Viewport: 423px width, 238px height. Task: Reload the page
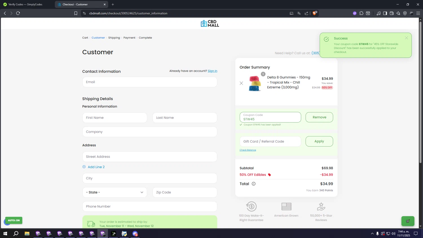pos(18,13)
